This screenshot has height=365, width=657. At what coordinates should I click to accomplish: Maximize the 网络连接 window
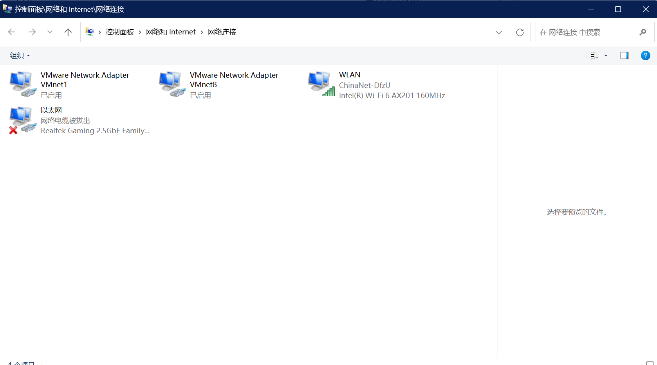(618, 9)
